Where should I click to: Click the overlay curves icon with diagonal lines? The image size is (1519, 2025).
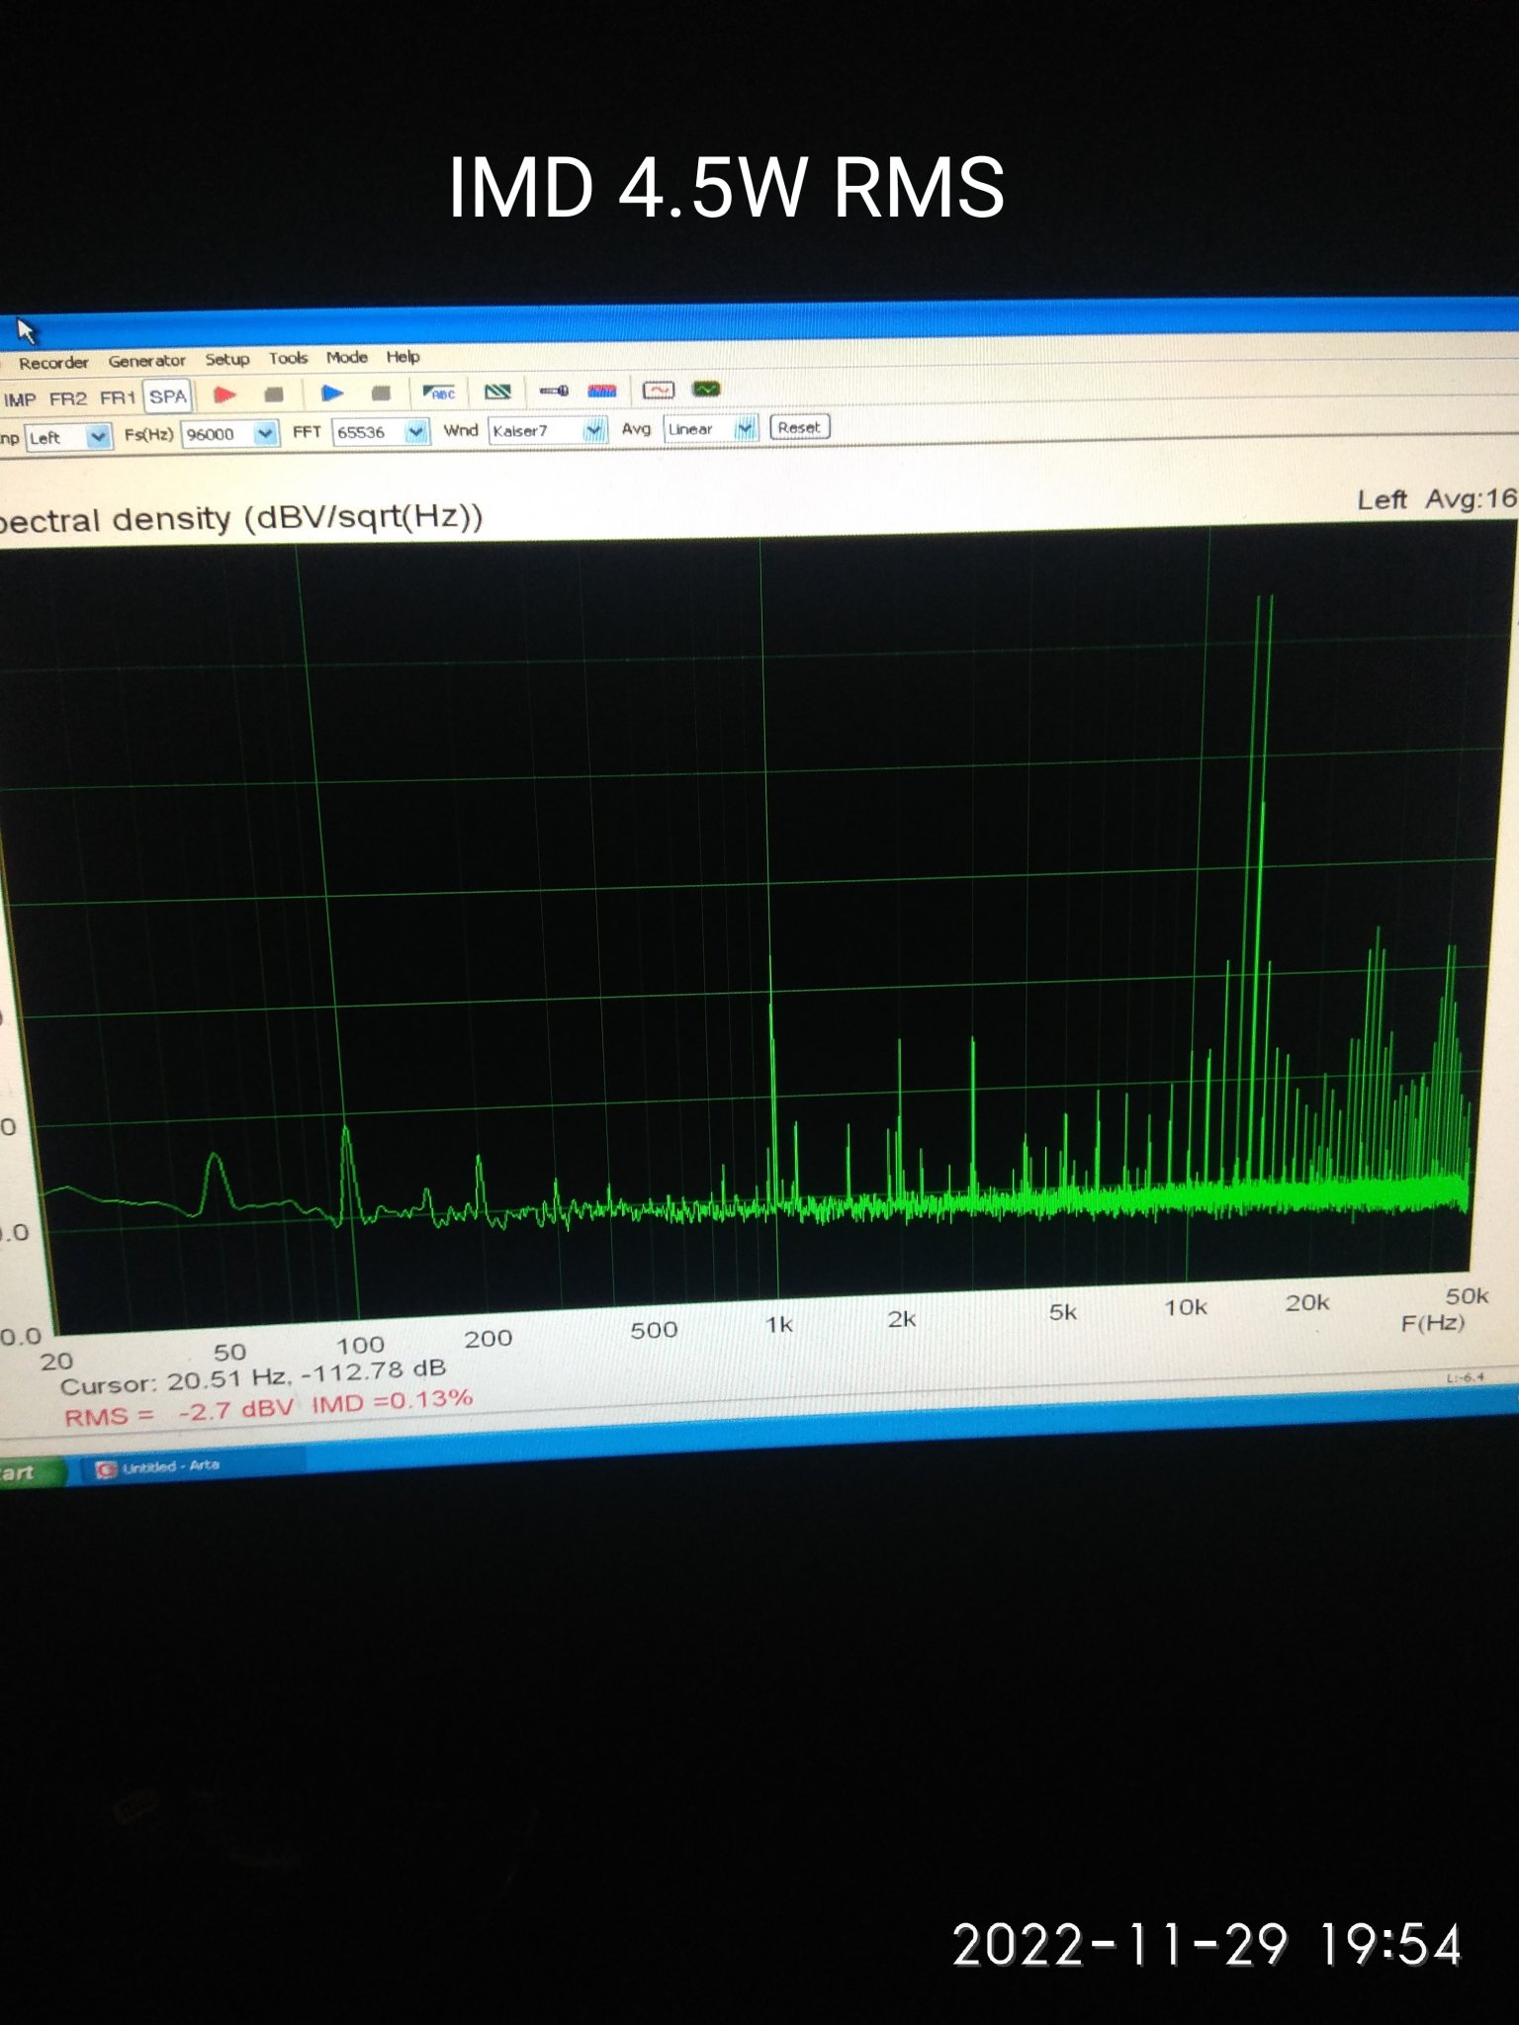click(x=497, y=392)
